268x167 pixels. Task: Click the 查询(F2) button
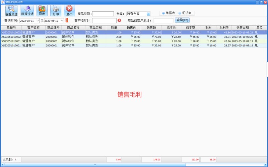182,20
